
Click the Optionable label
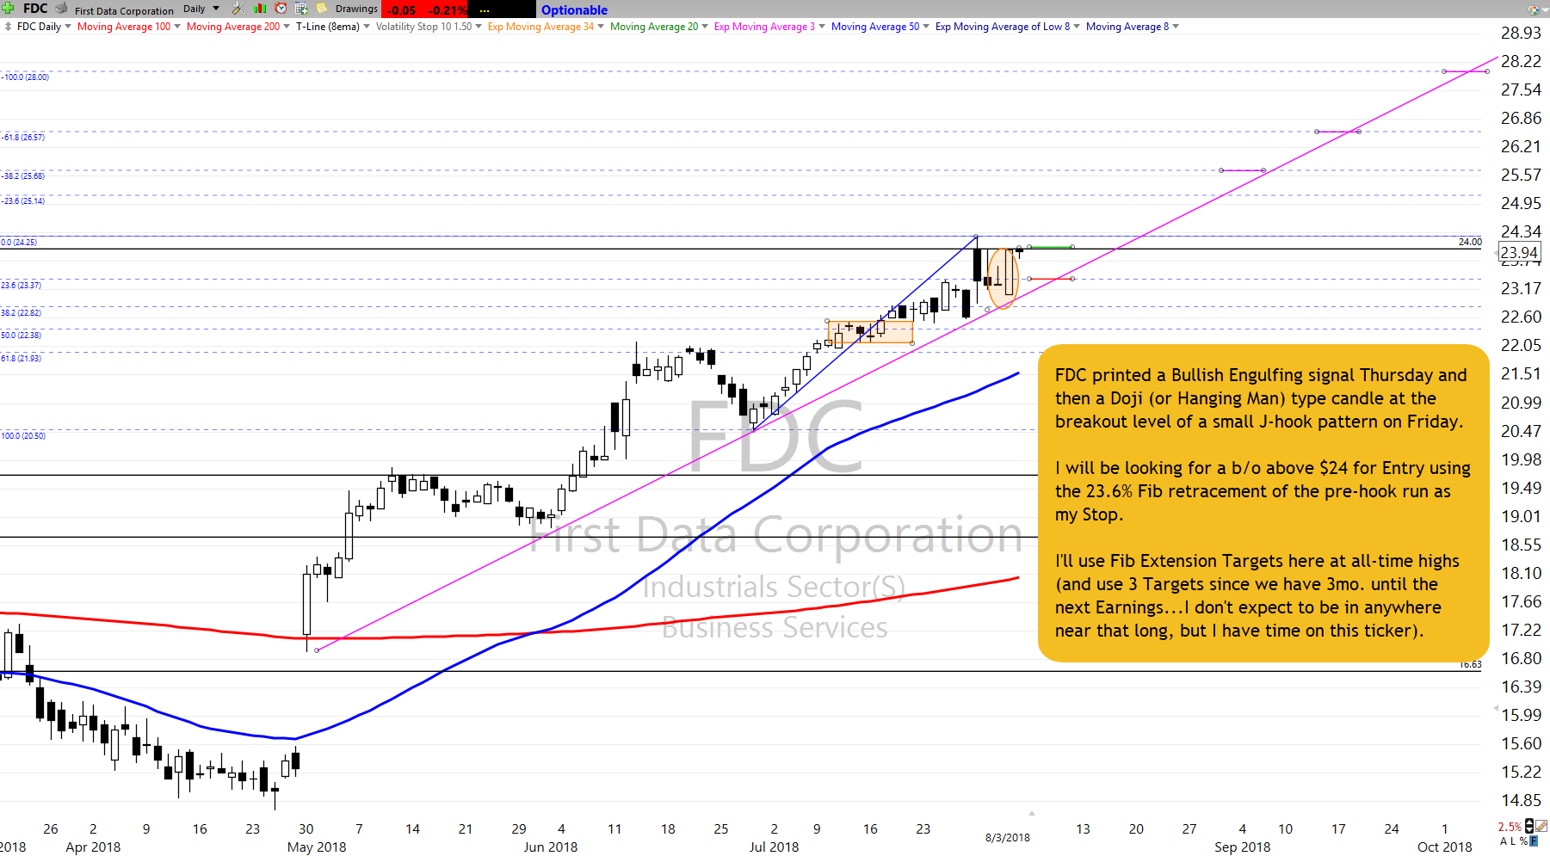[574, 10]
